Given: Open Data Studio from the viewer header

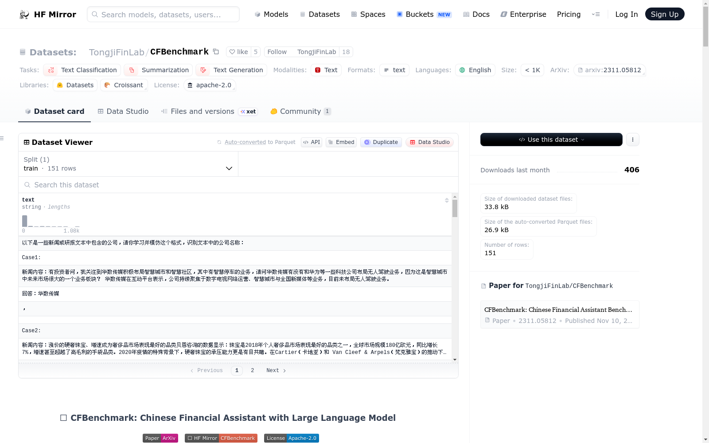Looking at the screenshot, I should pos(429,142).
